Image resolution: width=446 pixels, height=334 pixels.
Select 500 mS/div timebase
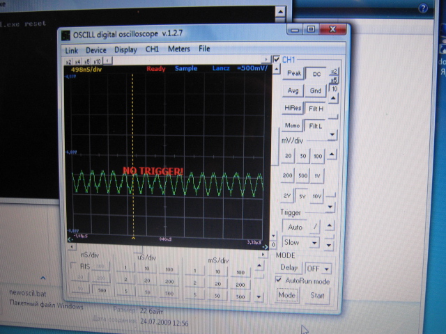pyautogui.click(x=240, y=296)
